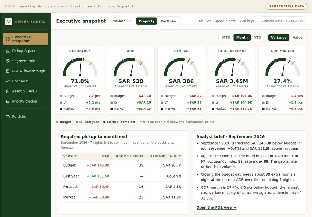Click the Portfolio briefcase icon

8,117
